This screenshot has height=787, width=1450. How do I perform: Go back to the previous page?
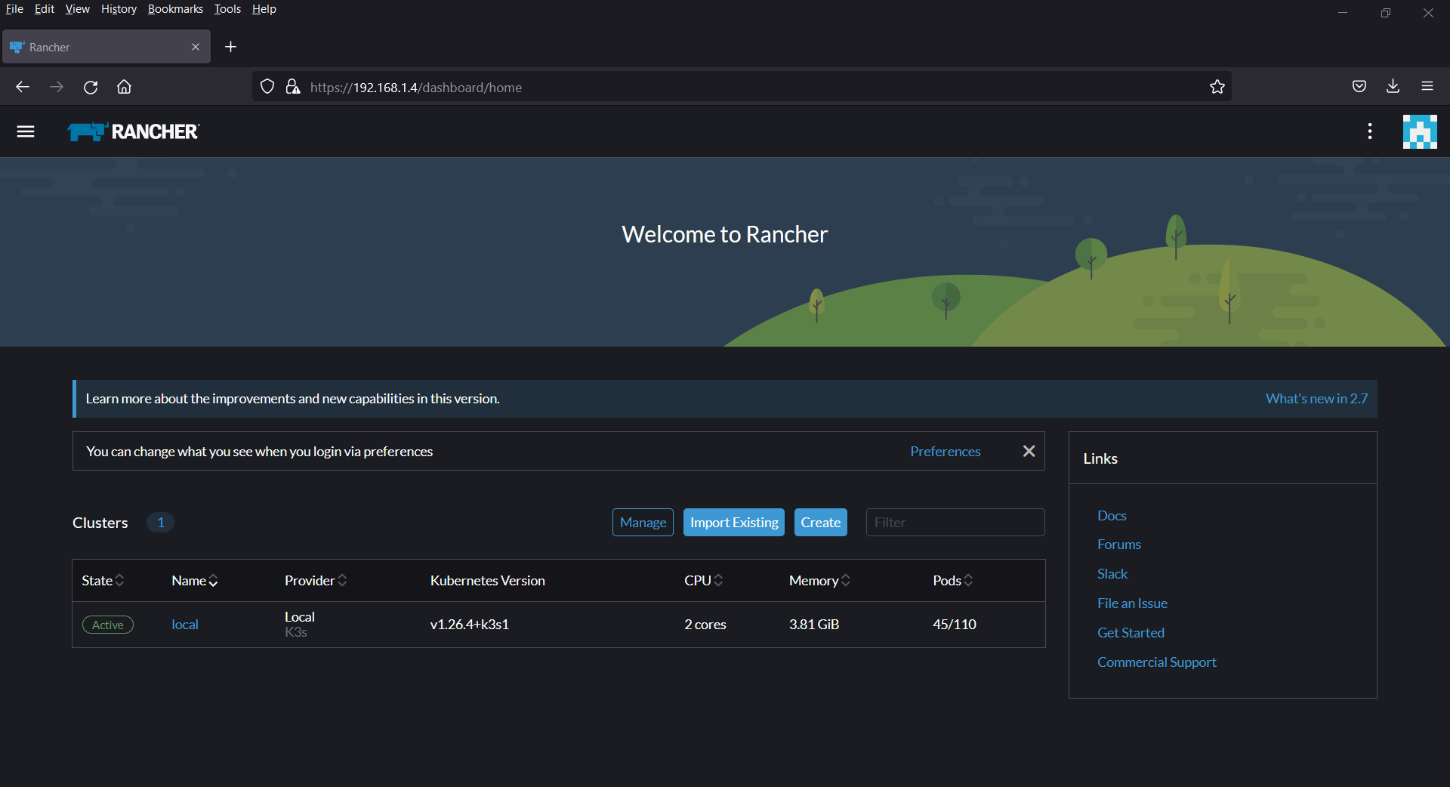pyautogui.click(x=23, y=87)
